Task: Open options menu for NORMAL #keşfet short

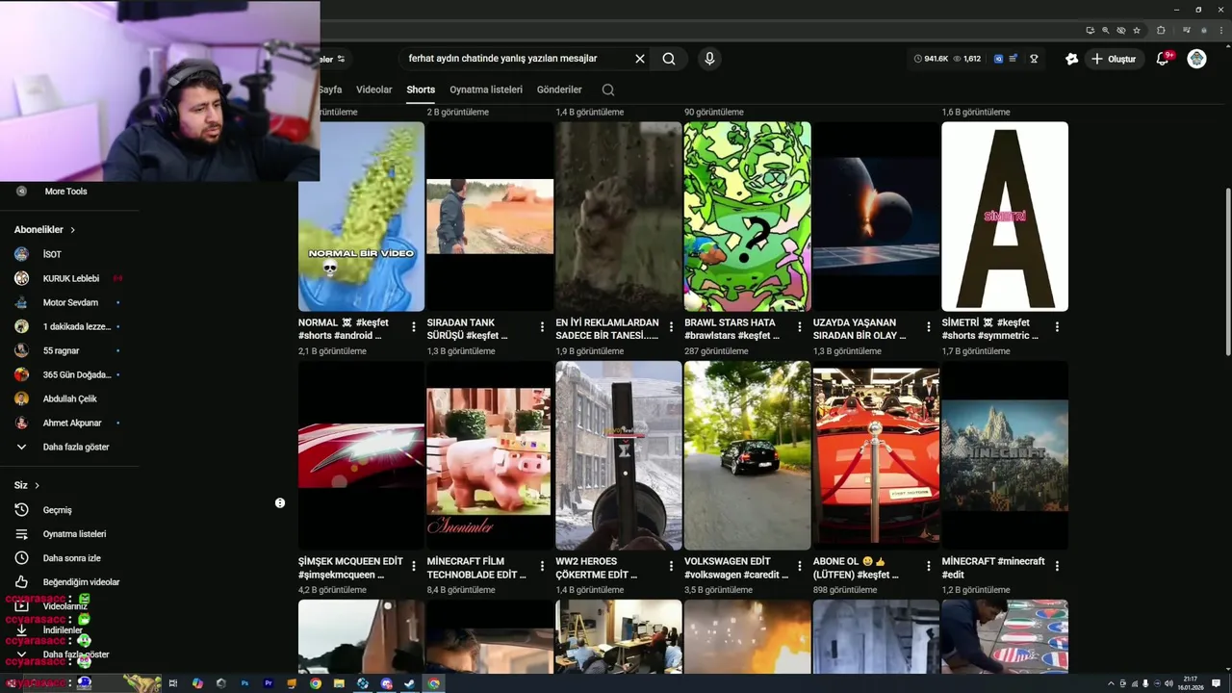Action: [x=414, y=327]
